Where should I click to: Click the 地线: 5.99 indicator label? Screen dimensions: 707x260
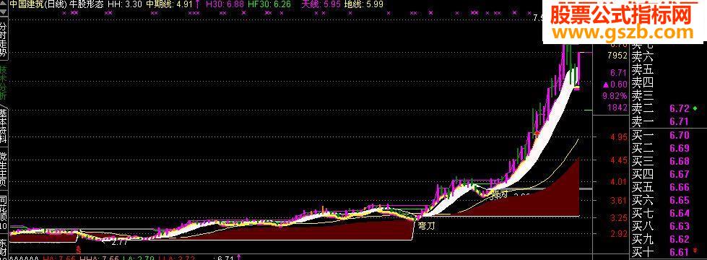[x=363, y=4]
